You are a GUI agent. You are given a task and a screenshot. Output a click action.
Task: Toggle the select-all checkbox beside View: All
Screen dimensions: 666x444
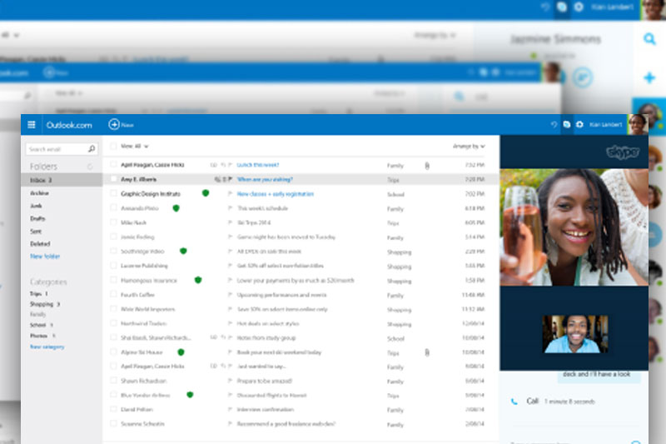[113, 146]
